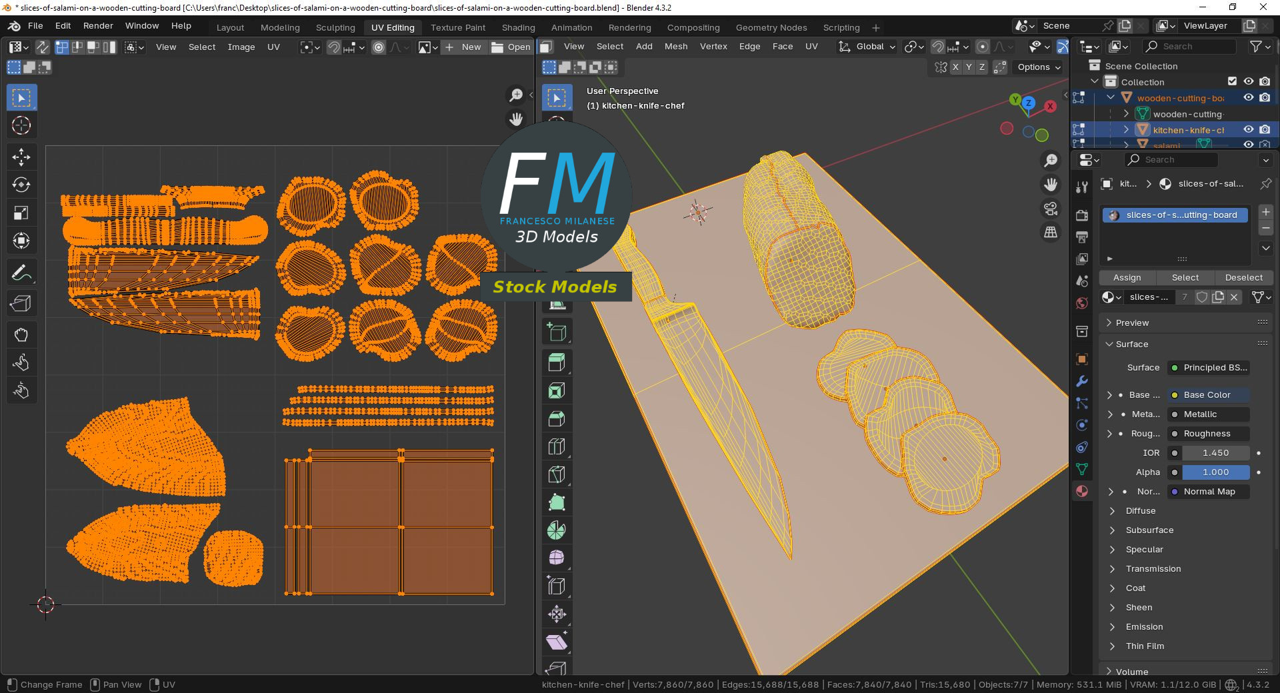Open the Principled BSDF surface shader dropdown

click(1208, 368)
